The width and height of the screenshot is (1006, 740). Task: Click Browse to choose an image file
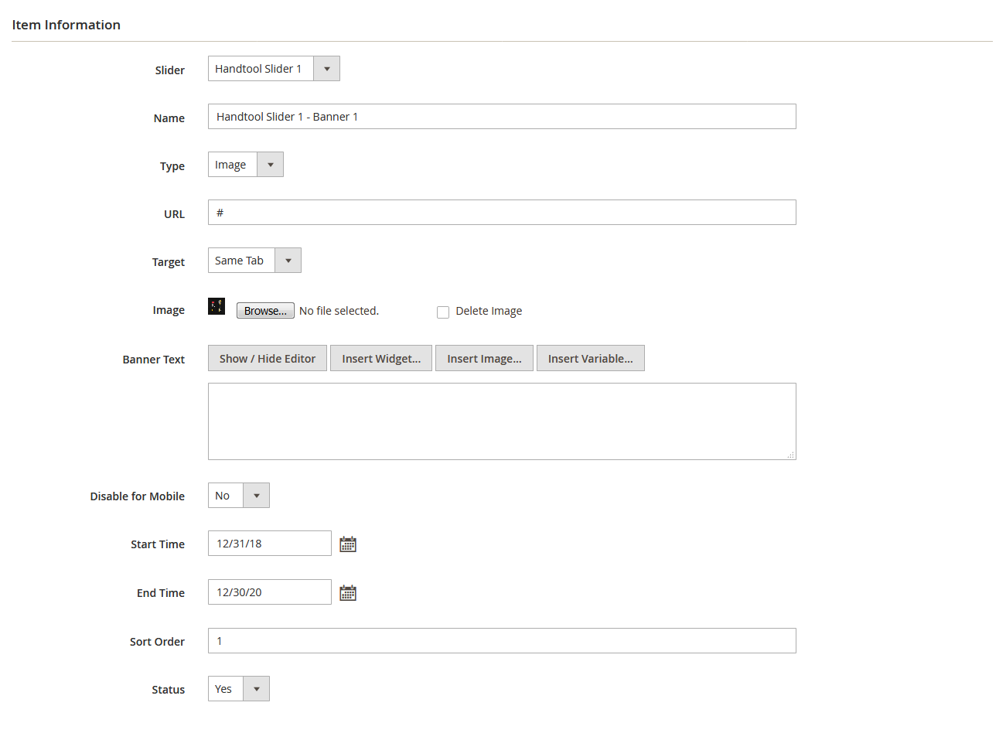(x=265, y=310)
